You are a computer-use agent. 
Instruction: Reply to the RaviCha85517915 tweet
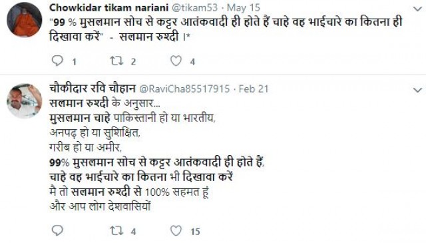coord(57,230)
